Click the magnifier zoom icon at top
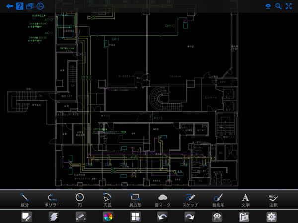This screenshot has height=223, width=298. coord(278,6)
